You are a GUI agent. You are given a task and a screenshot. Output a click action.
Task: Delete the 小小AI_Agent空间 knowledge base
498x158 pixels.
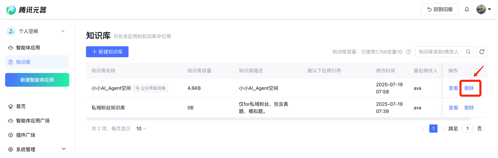point(469,88)
